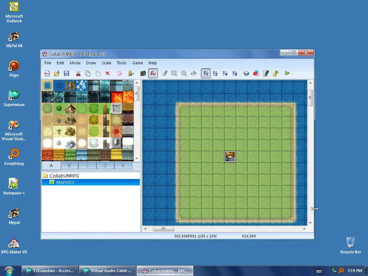
Task: Open the Recycle Bin
Action: [350, 245]
